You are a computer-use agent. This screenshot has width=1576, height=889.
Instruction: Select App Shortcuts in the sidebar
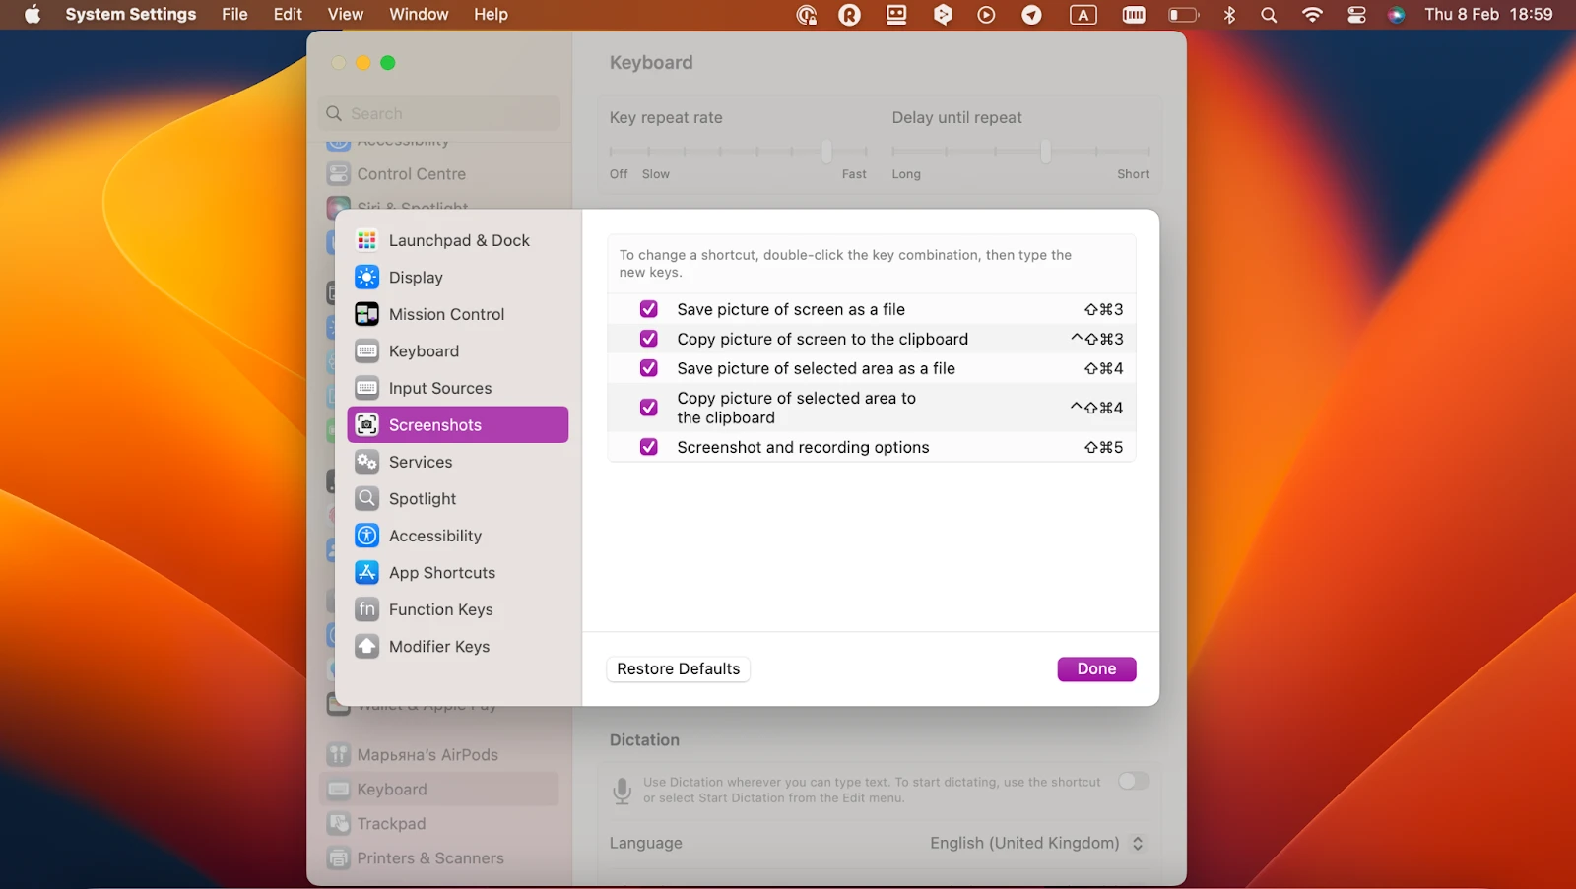coord(441,572)
